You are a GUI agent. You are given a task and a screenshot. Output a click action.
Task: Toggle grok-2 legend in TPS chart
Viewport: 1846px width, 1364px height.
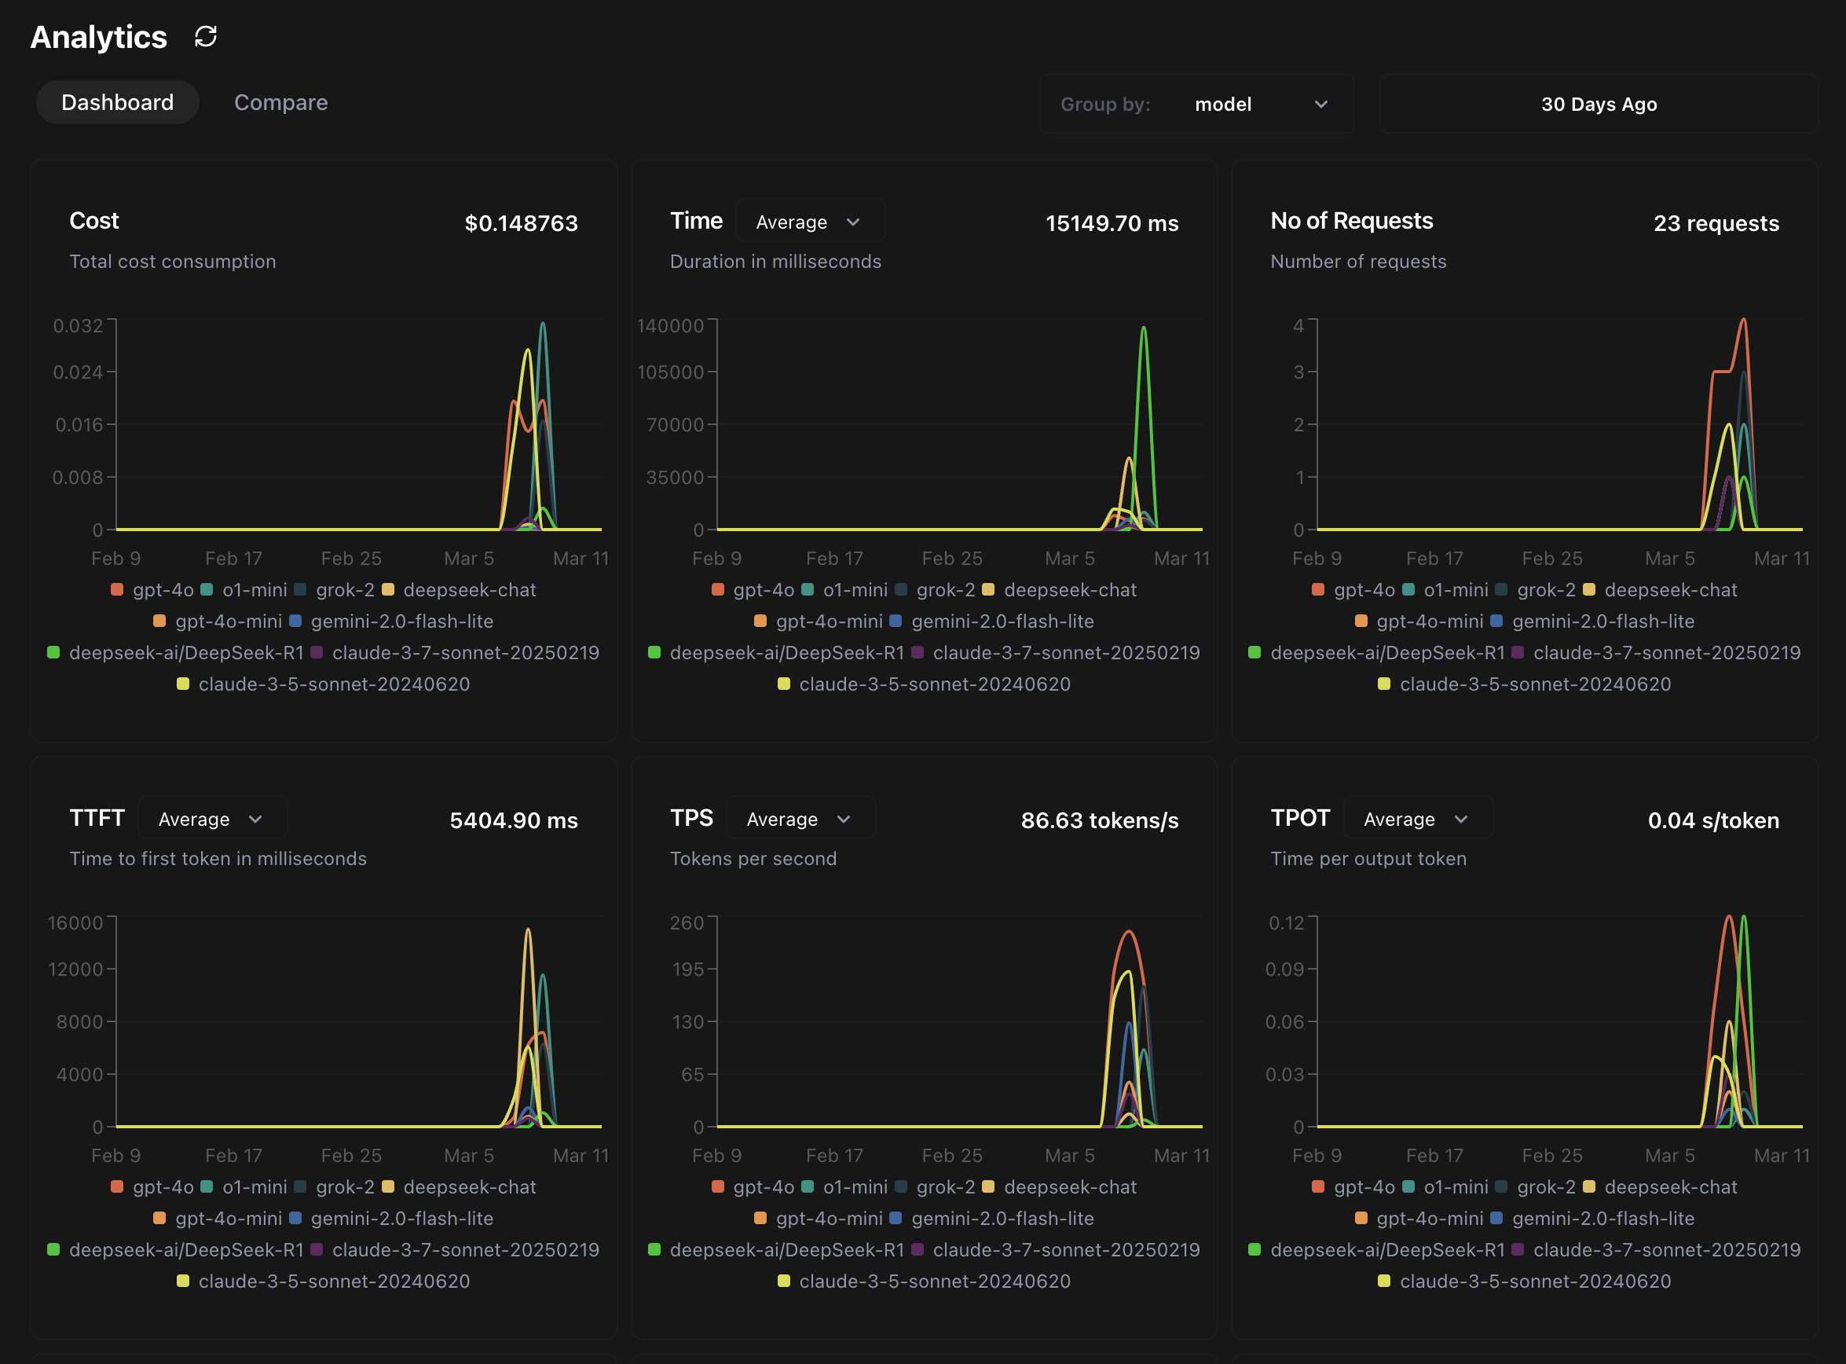click(x=936, y=1186)
